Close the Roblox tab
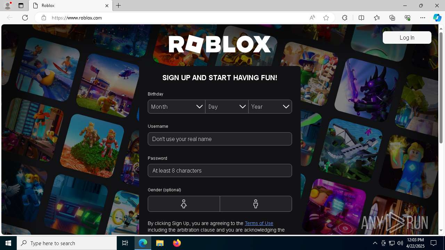The height and width of the screenshot is (250, 445). [x=107, y=6]
